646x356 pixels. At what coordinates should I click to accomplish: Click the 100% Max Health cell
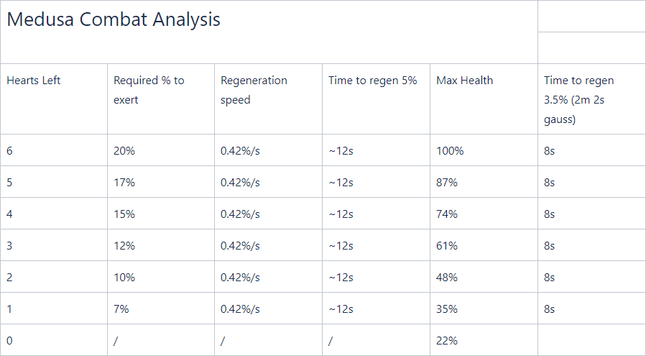pyautogui.click(x=484, y=150)
